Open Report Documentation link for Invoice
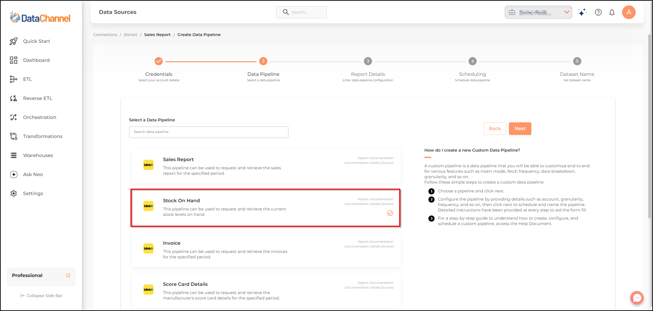 (x=375, y=242)
